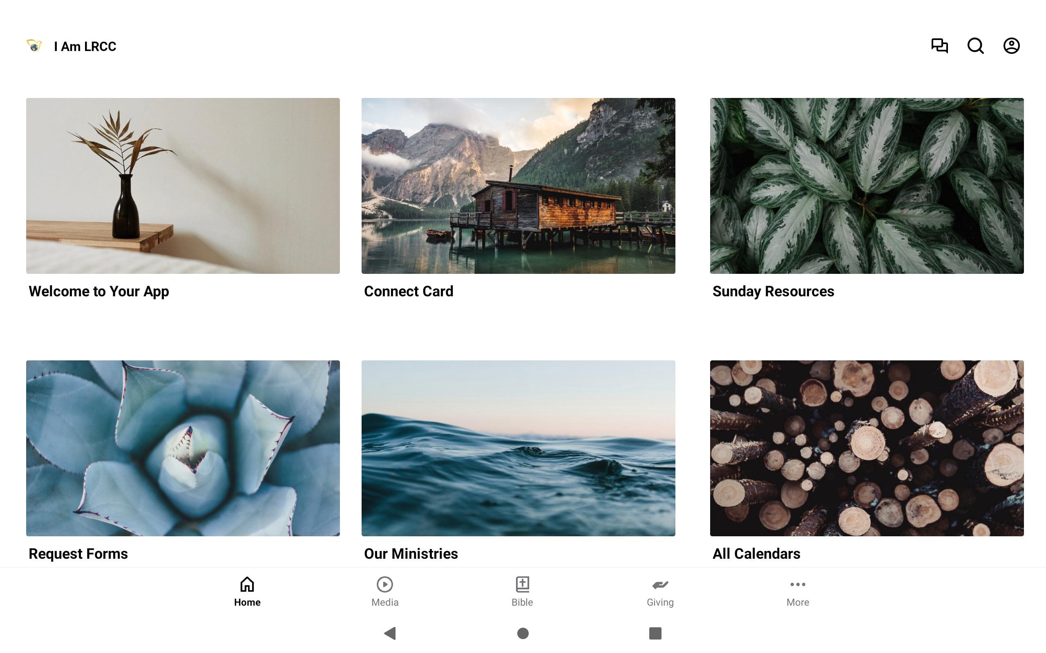The height and width of the screenshot is (653, 1046).
Task: Open the More menu dots
Action: point(798,584)
